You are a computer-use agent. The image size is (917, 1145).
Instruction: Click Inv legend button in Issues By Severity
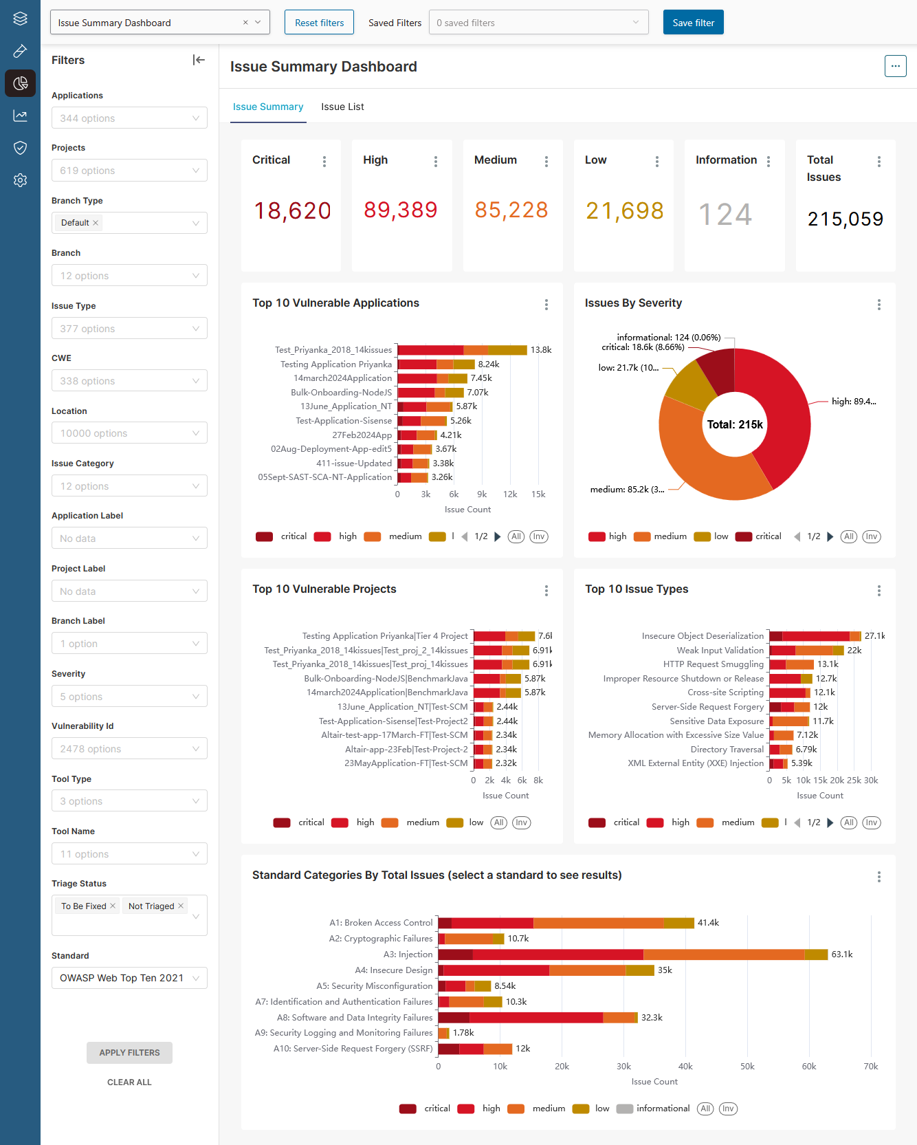pos(872,536)
